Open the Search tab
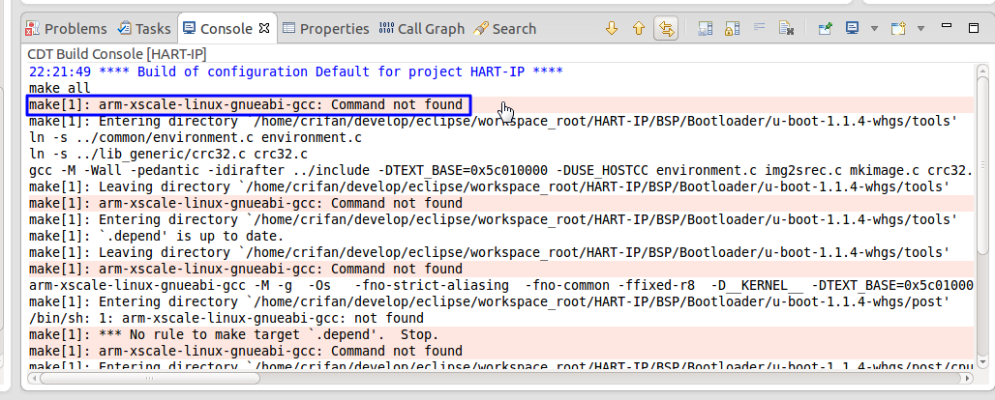 tap(504, 29)
